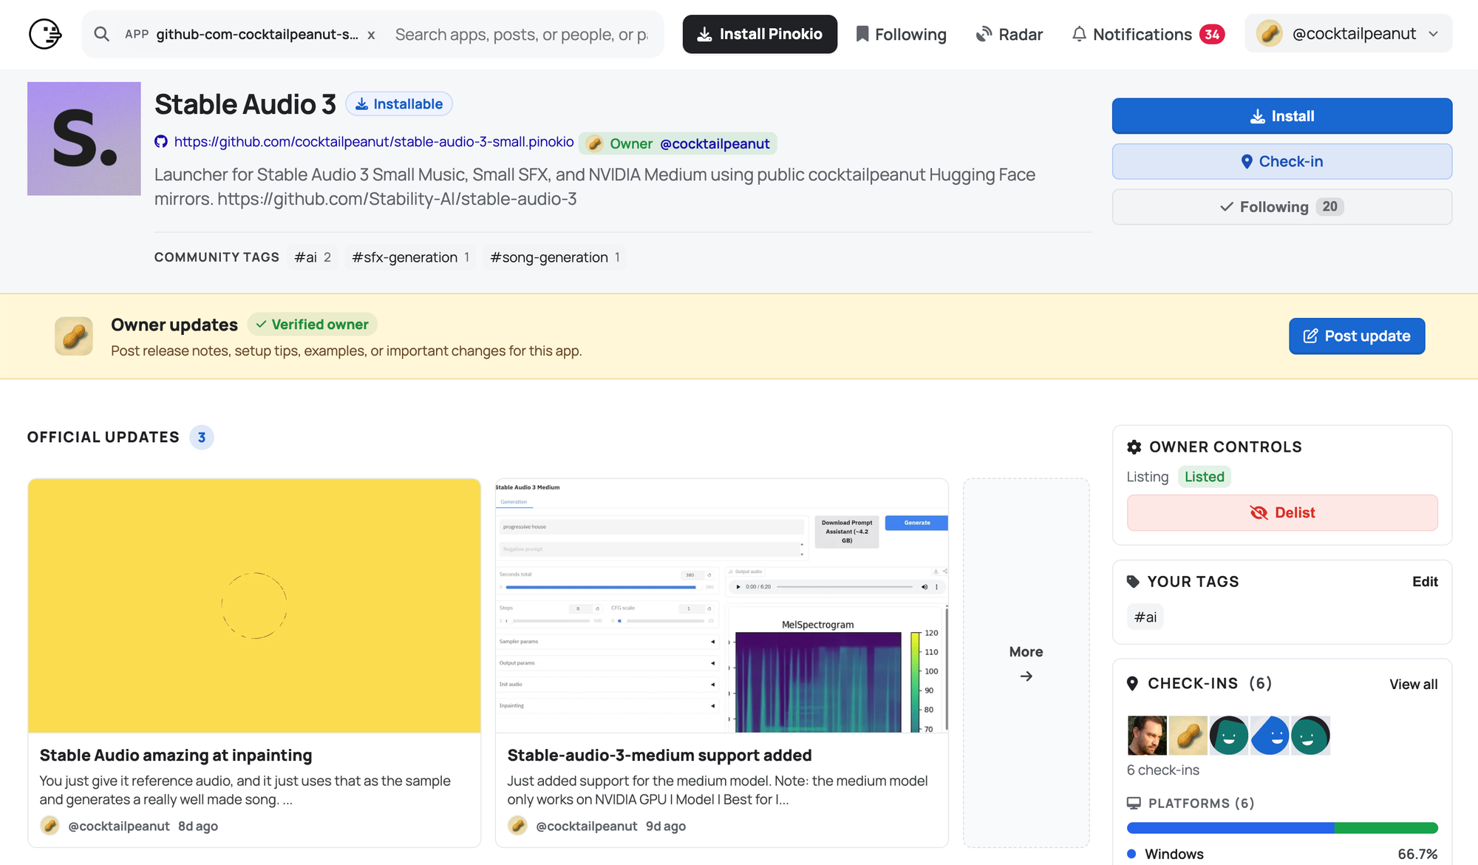Click the Post update button
Screen dimensions: 1478x865
[x=1357, y=336]
